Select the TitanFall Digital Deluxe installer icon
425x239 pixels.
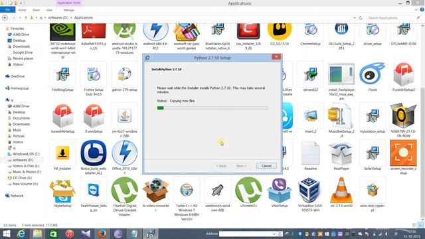click(x=124, y=191)
